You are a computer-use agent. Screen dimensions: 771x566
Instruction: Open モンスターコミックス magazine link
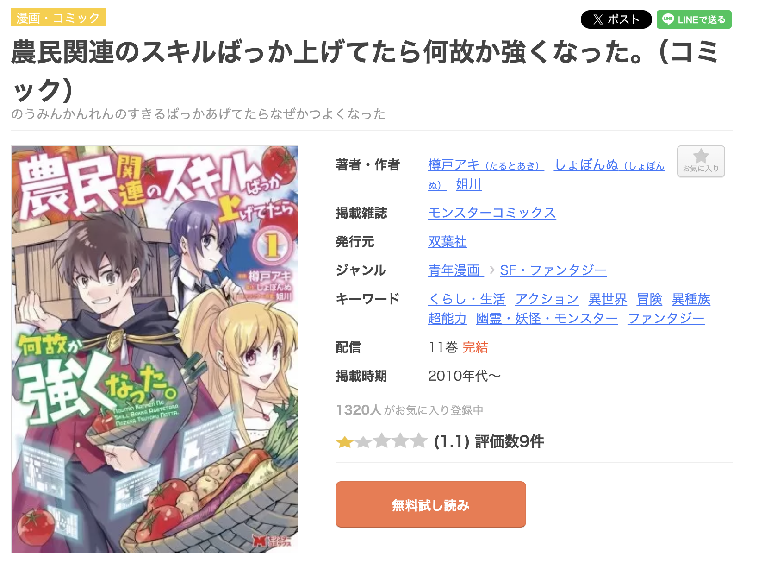click(x=492, y=213)
